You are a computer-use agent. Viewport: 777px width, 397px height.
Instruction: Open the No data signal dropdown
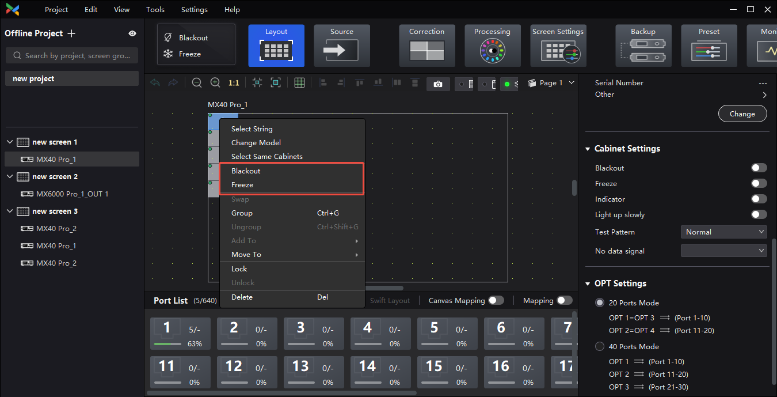click(x=724, y=251)
